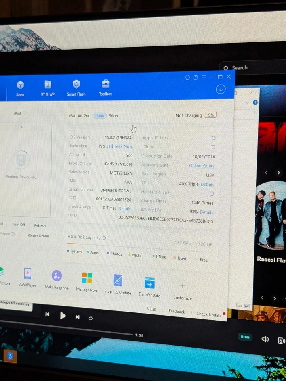Click the blue help question mark icon
The width and height of the screenshot is (286, 381).
[255, 102]
